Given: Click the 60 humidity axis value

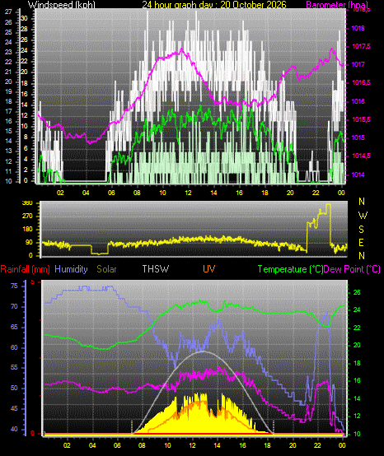Looking at the screenshot, I should click(x=14, y=347).
